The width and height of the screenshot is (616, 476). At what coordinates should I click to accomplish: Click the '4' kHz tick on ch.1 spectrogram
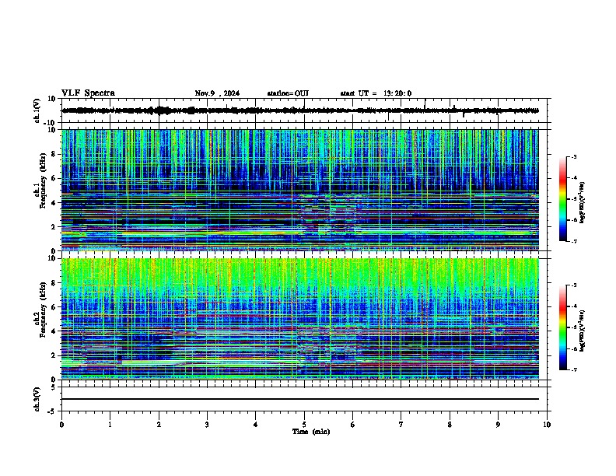[x=54, y=203]
